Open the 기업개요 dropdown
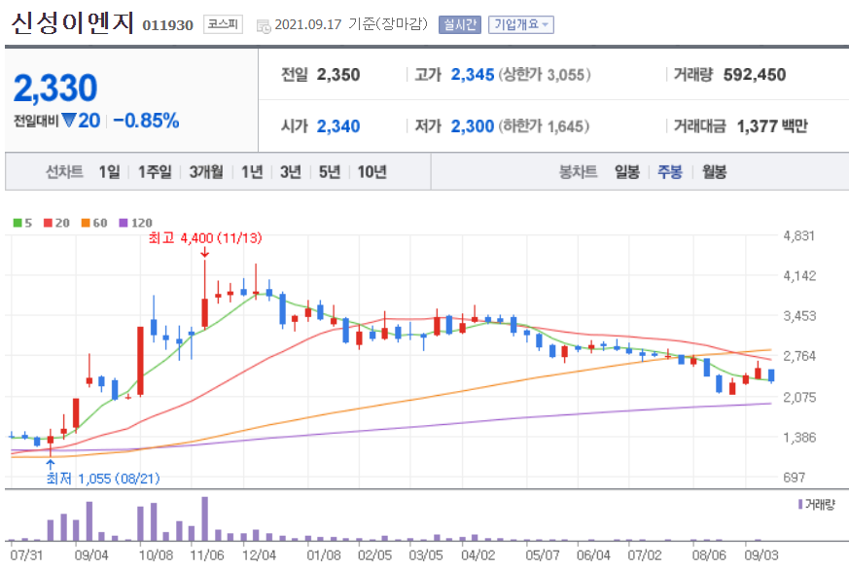Viewport: 849px width, 569px height. [x=521, y=24]
